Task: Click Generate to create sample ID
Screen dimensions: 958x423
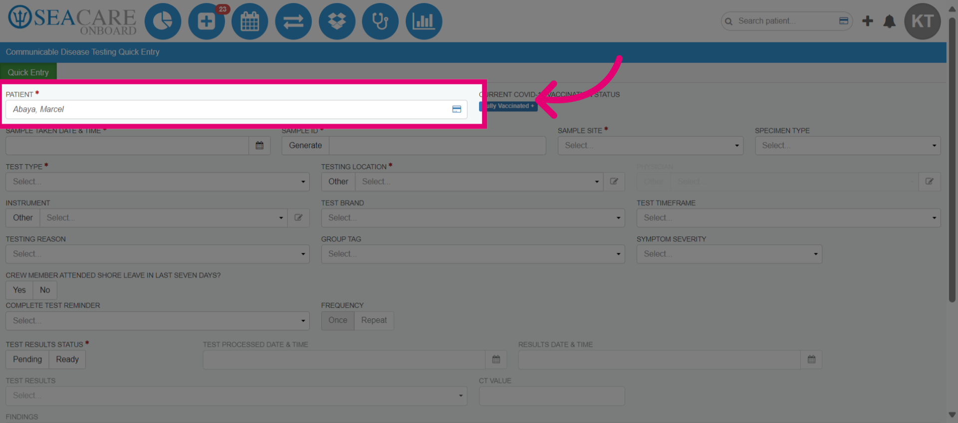Action: coord(305,146)
